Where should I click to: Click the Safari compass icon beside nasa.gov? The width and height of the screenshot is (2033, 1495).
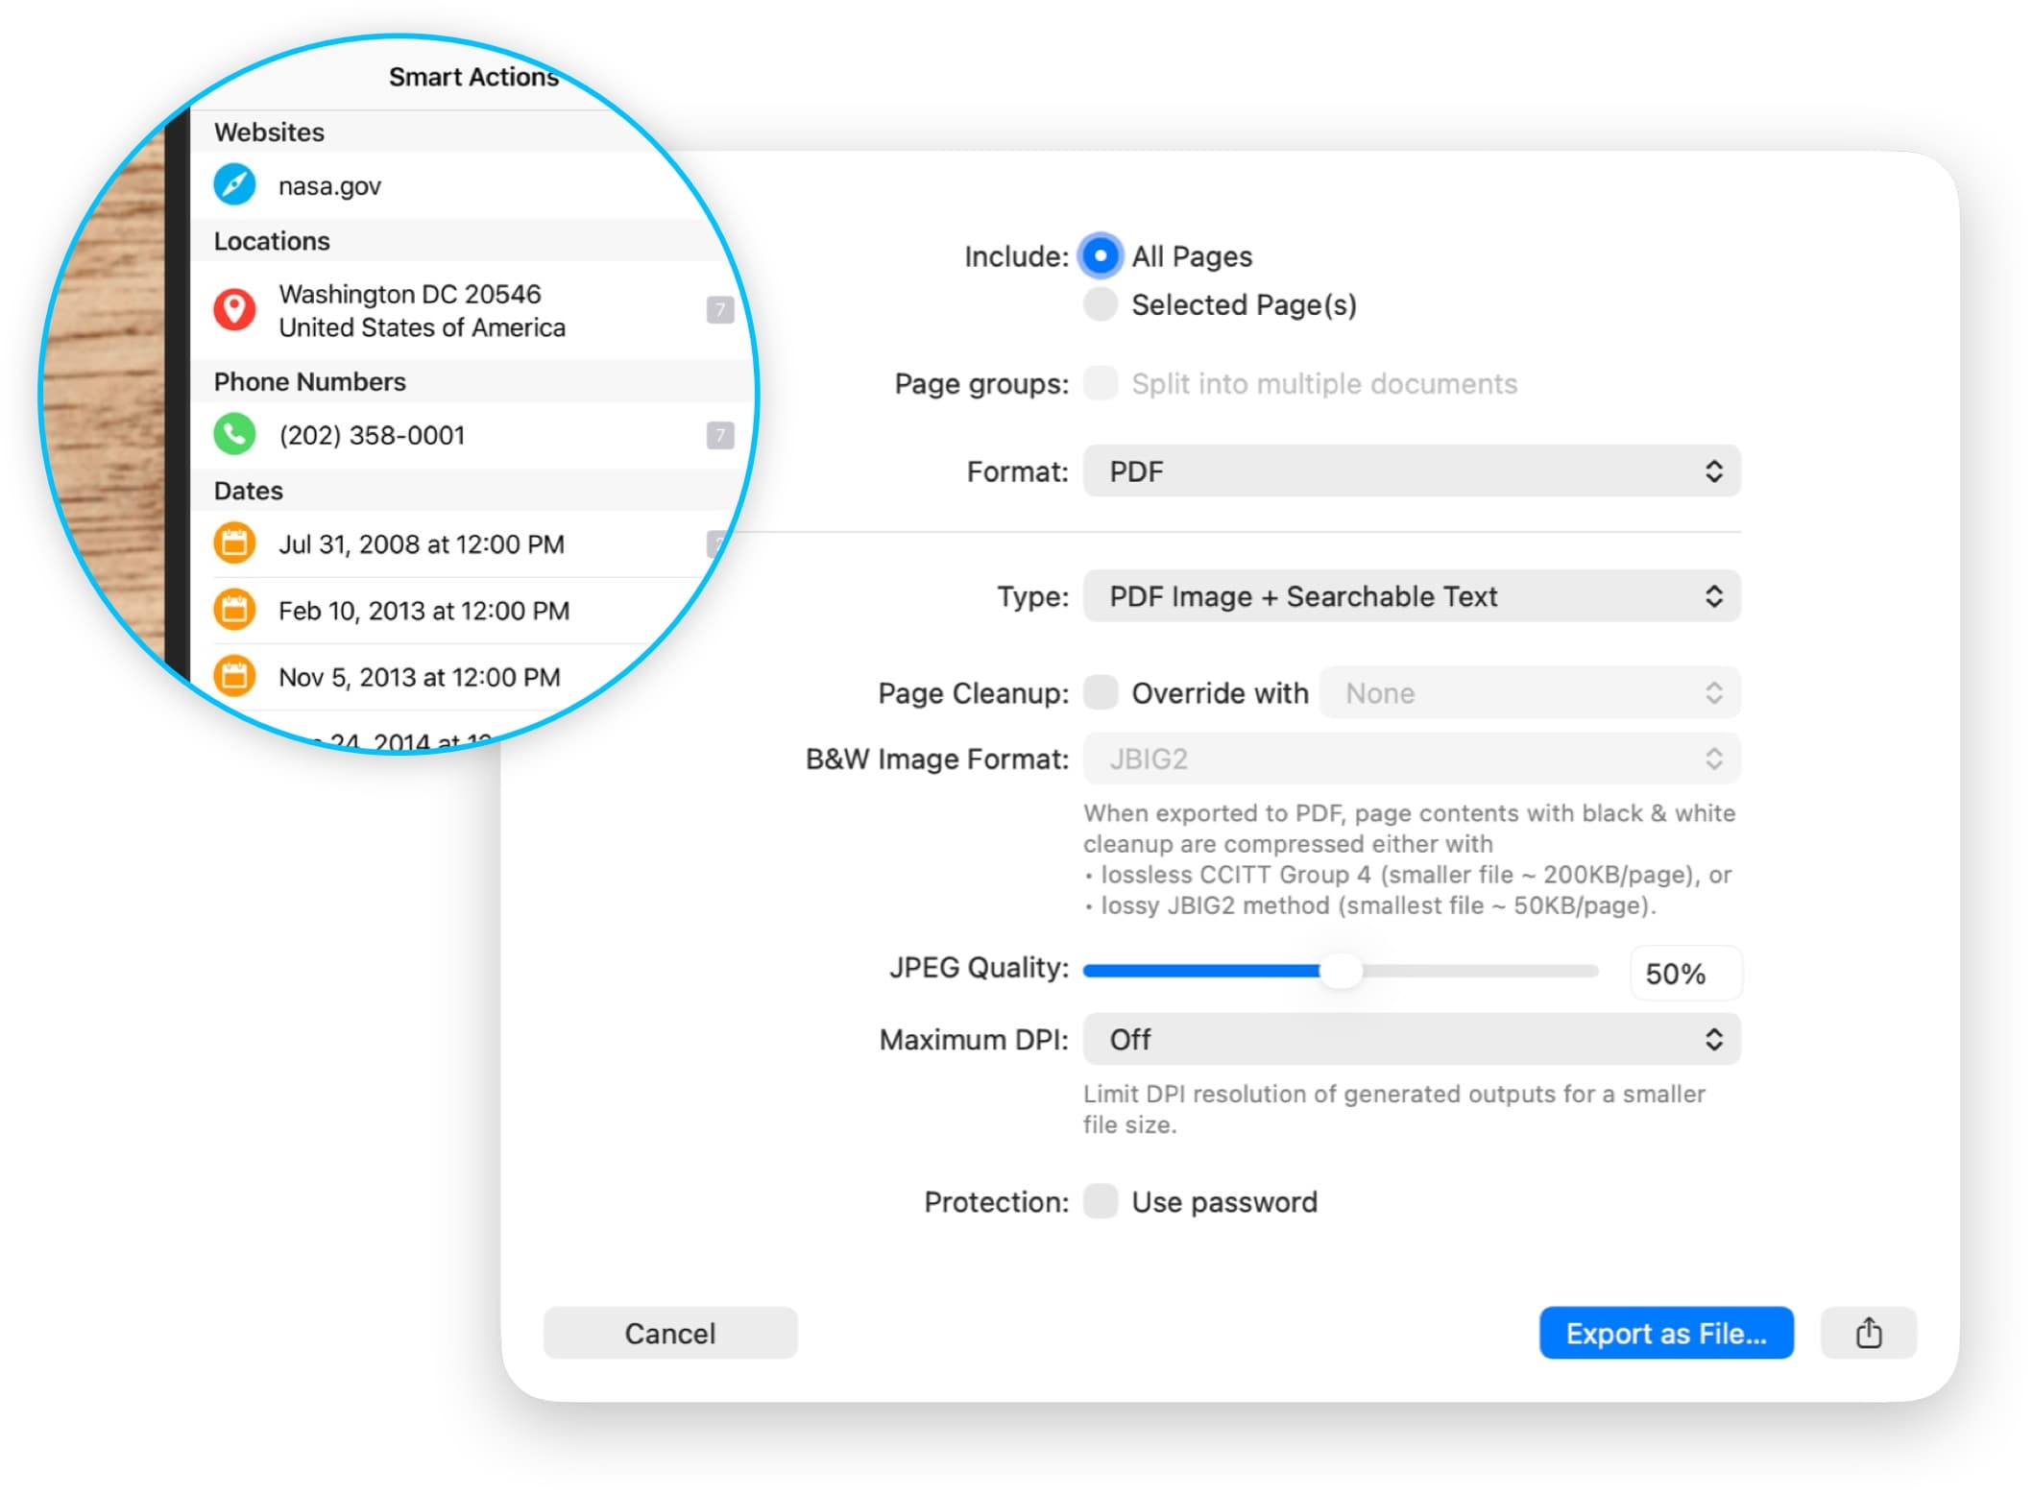click(x=234, y=184)
